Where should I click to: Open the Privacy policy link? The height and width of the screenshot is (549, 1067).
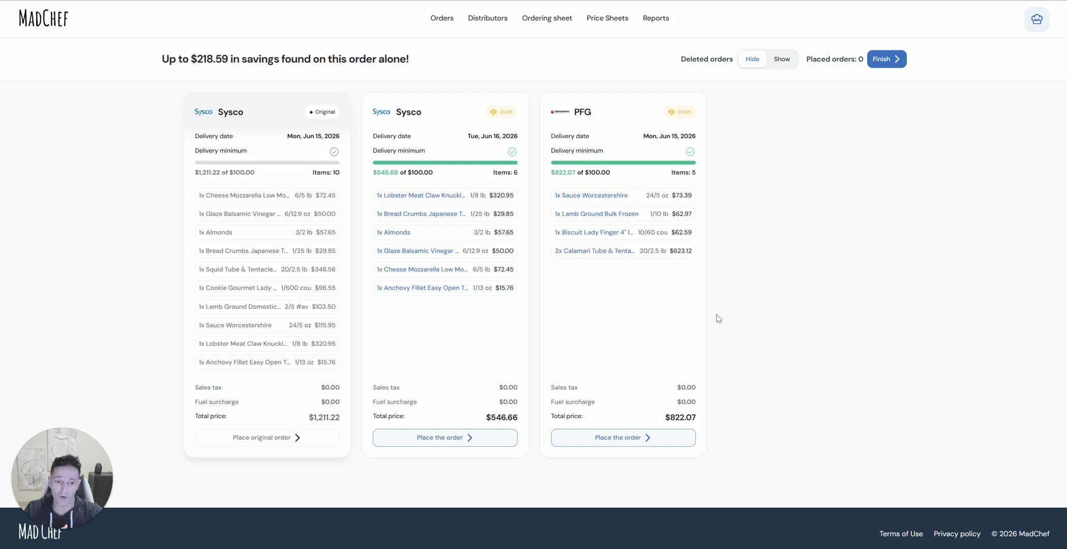[957, 534]
